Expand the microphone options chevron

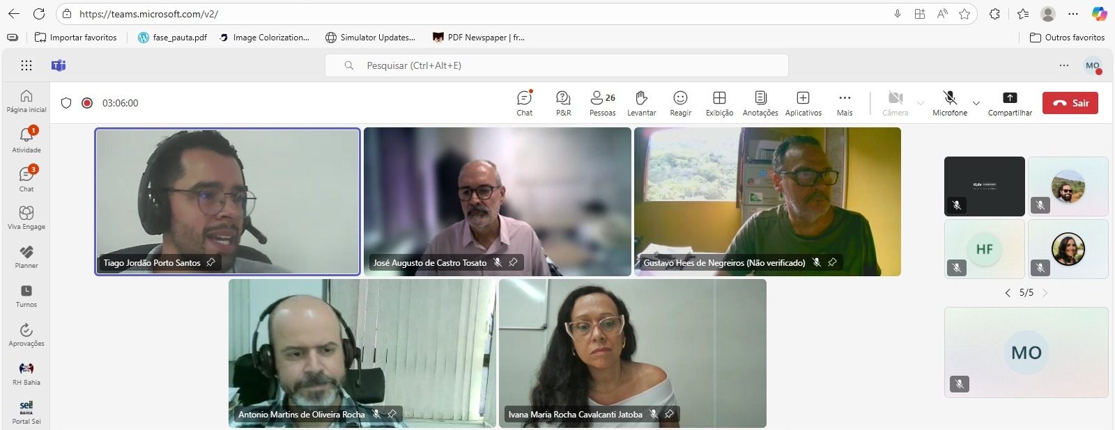(x=976, y=103)
